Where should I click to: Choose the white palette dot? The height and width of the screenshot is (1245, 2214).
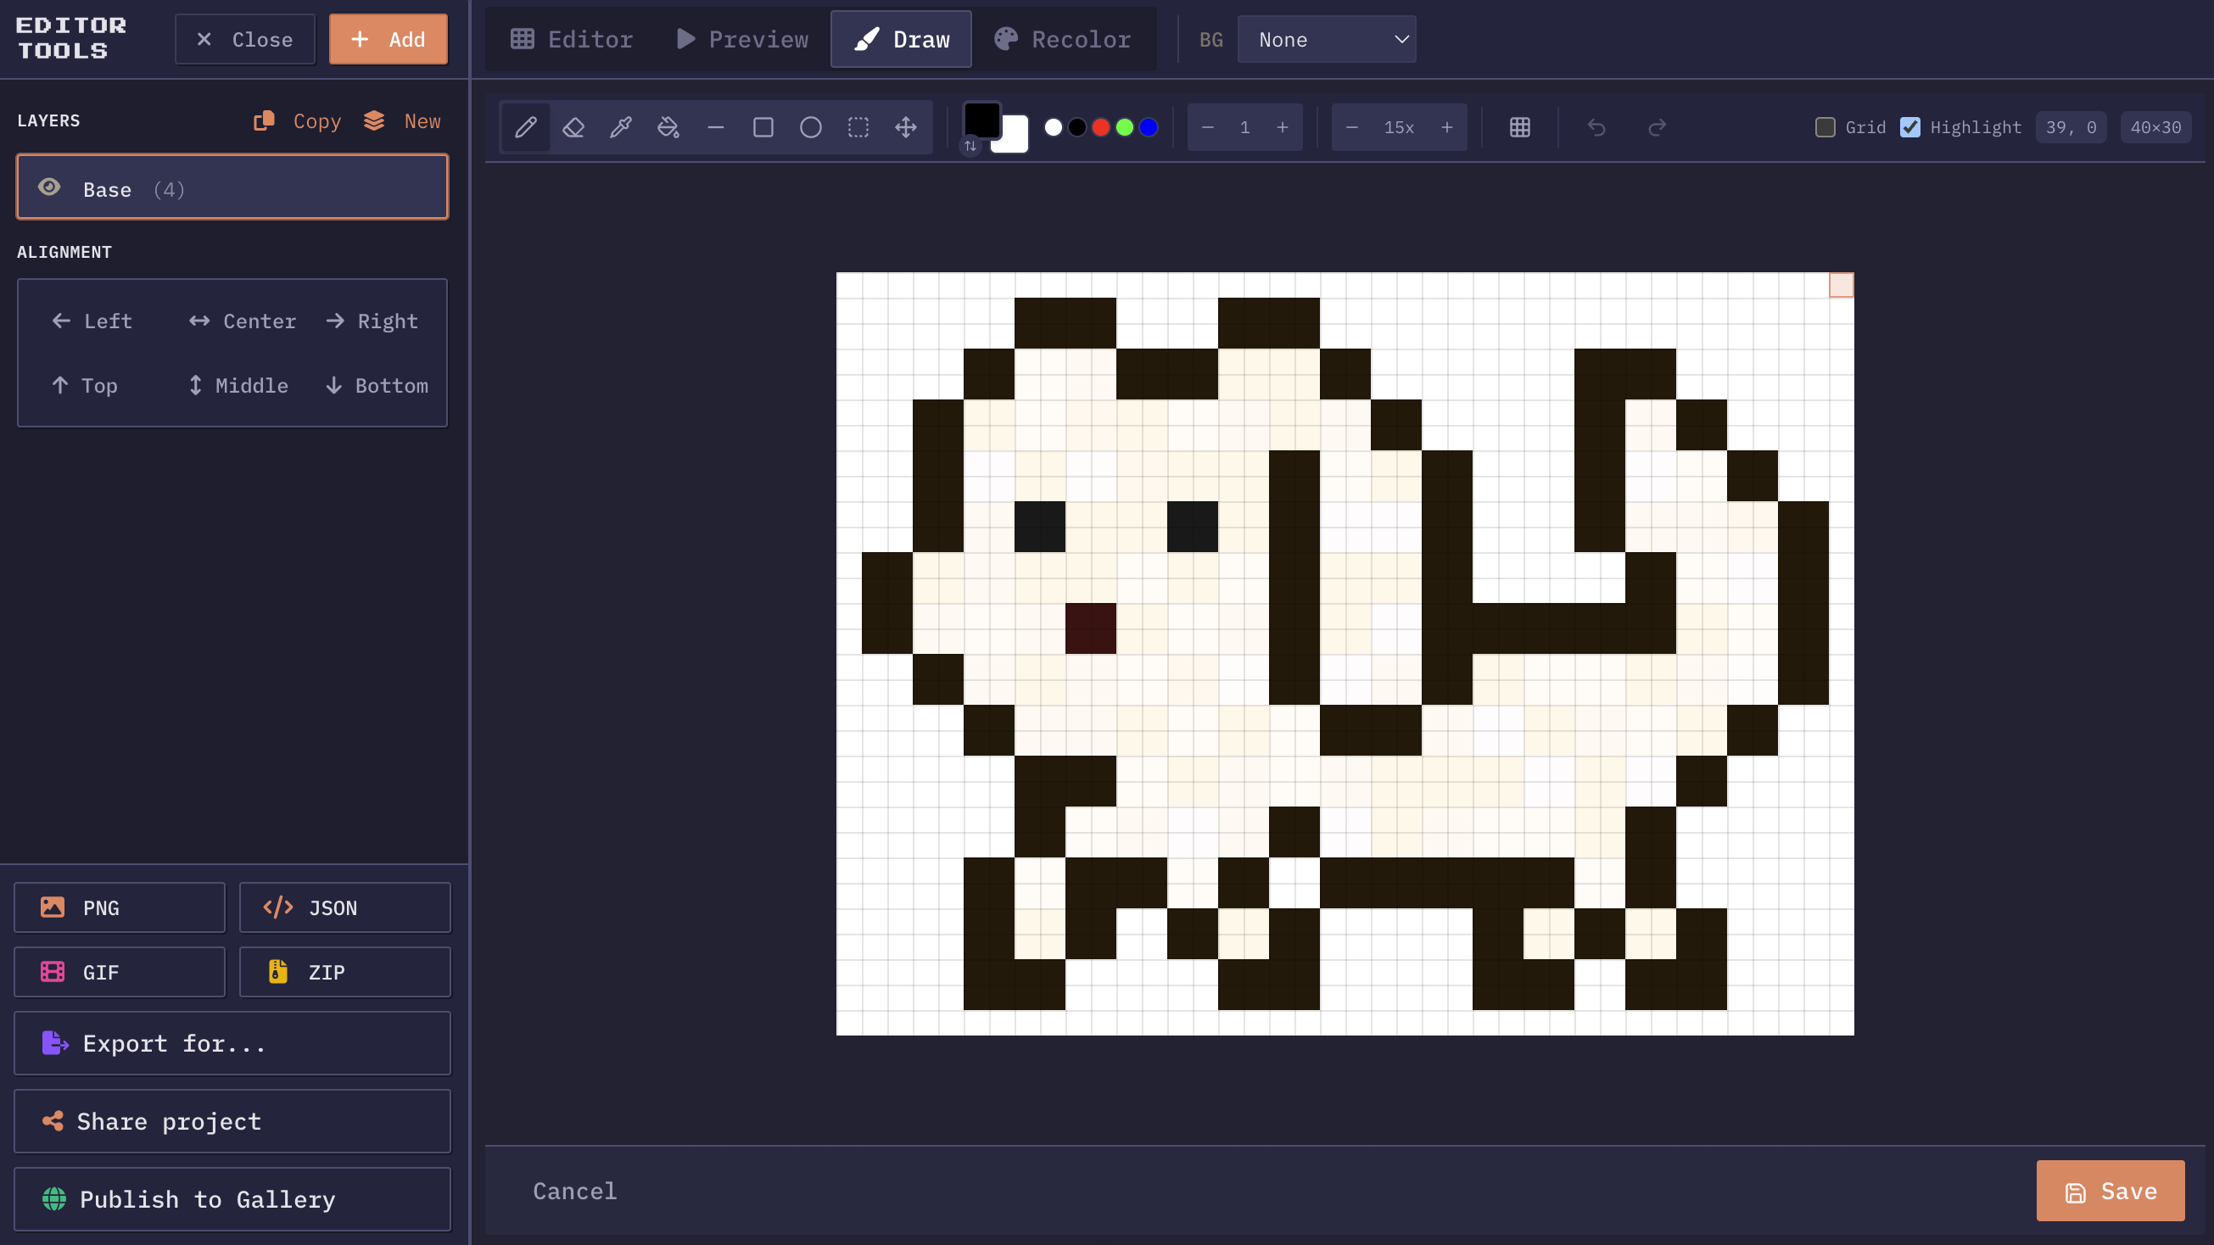click(x=1053, y=127)
